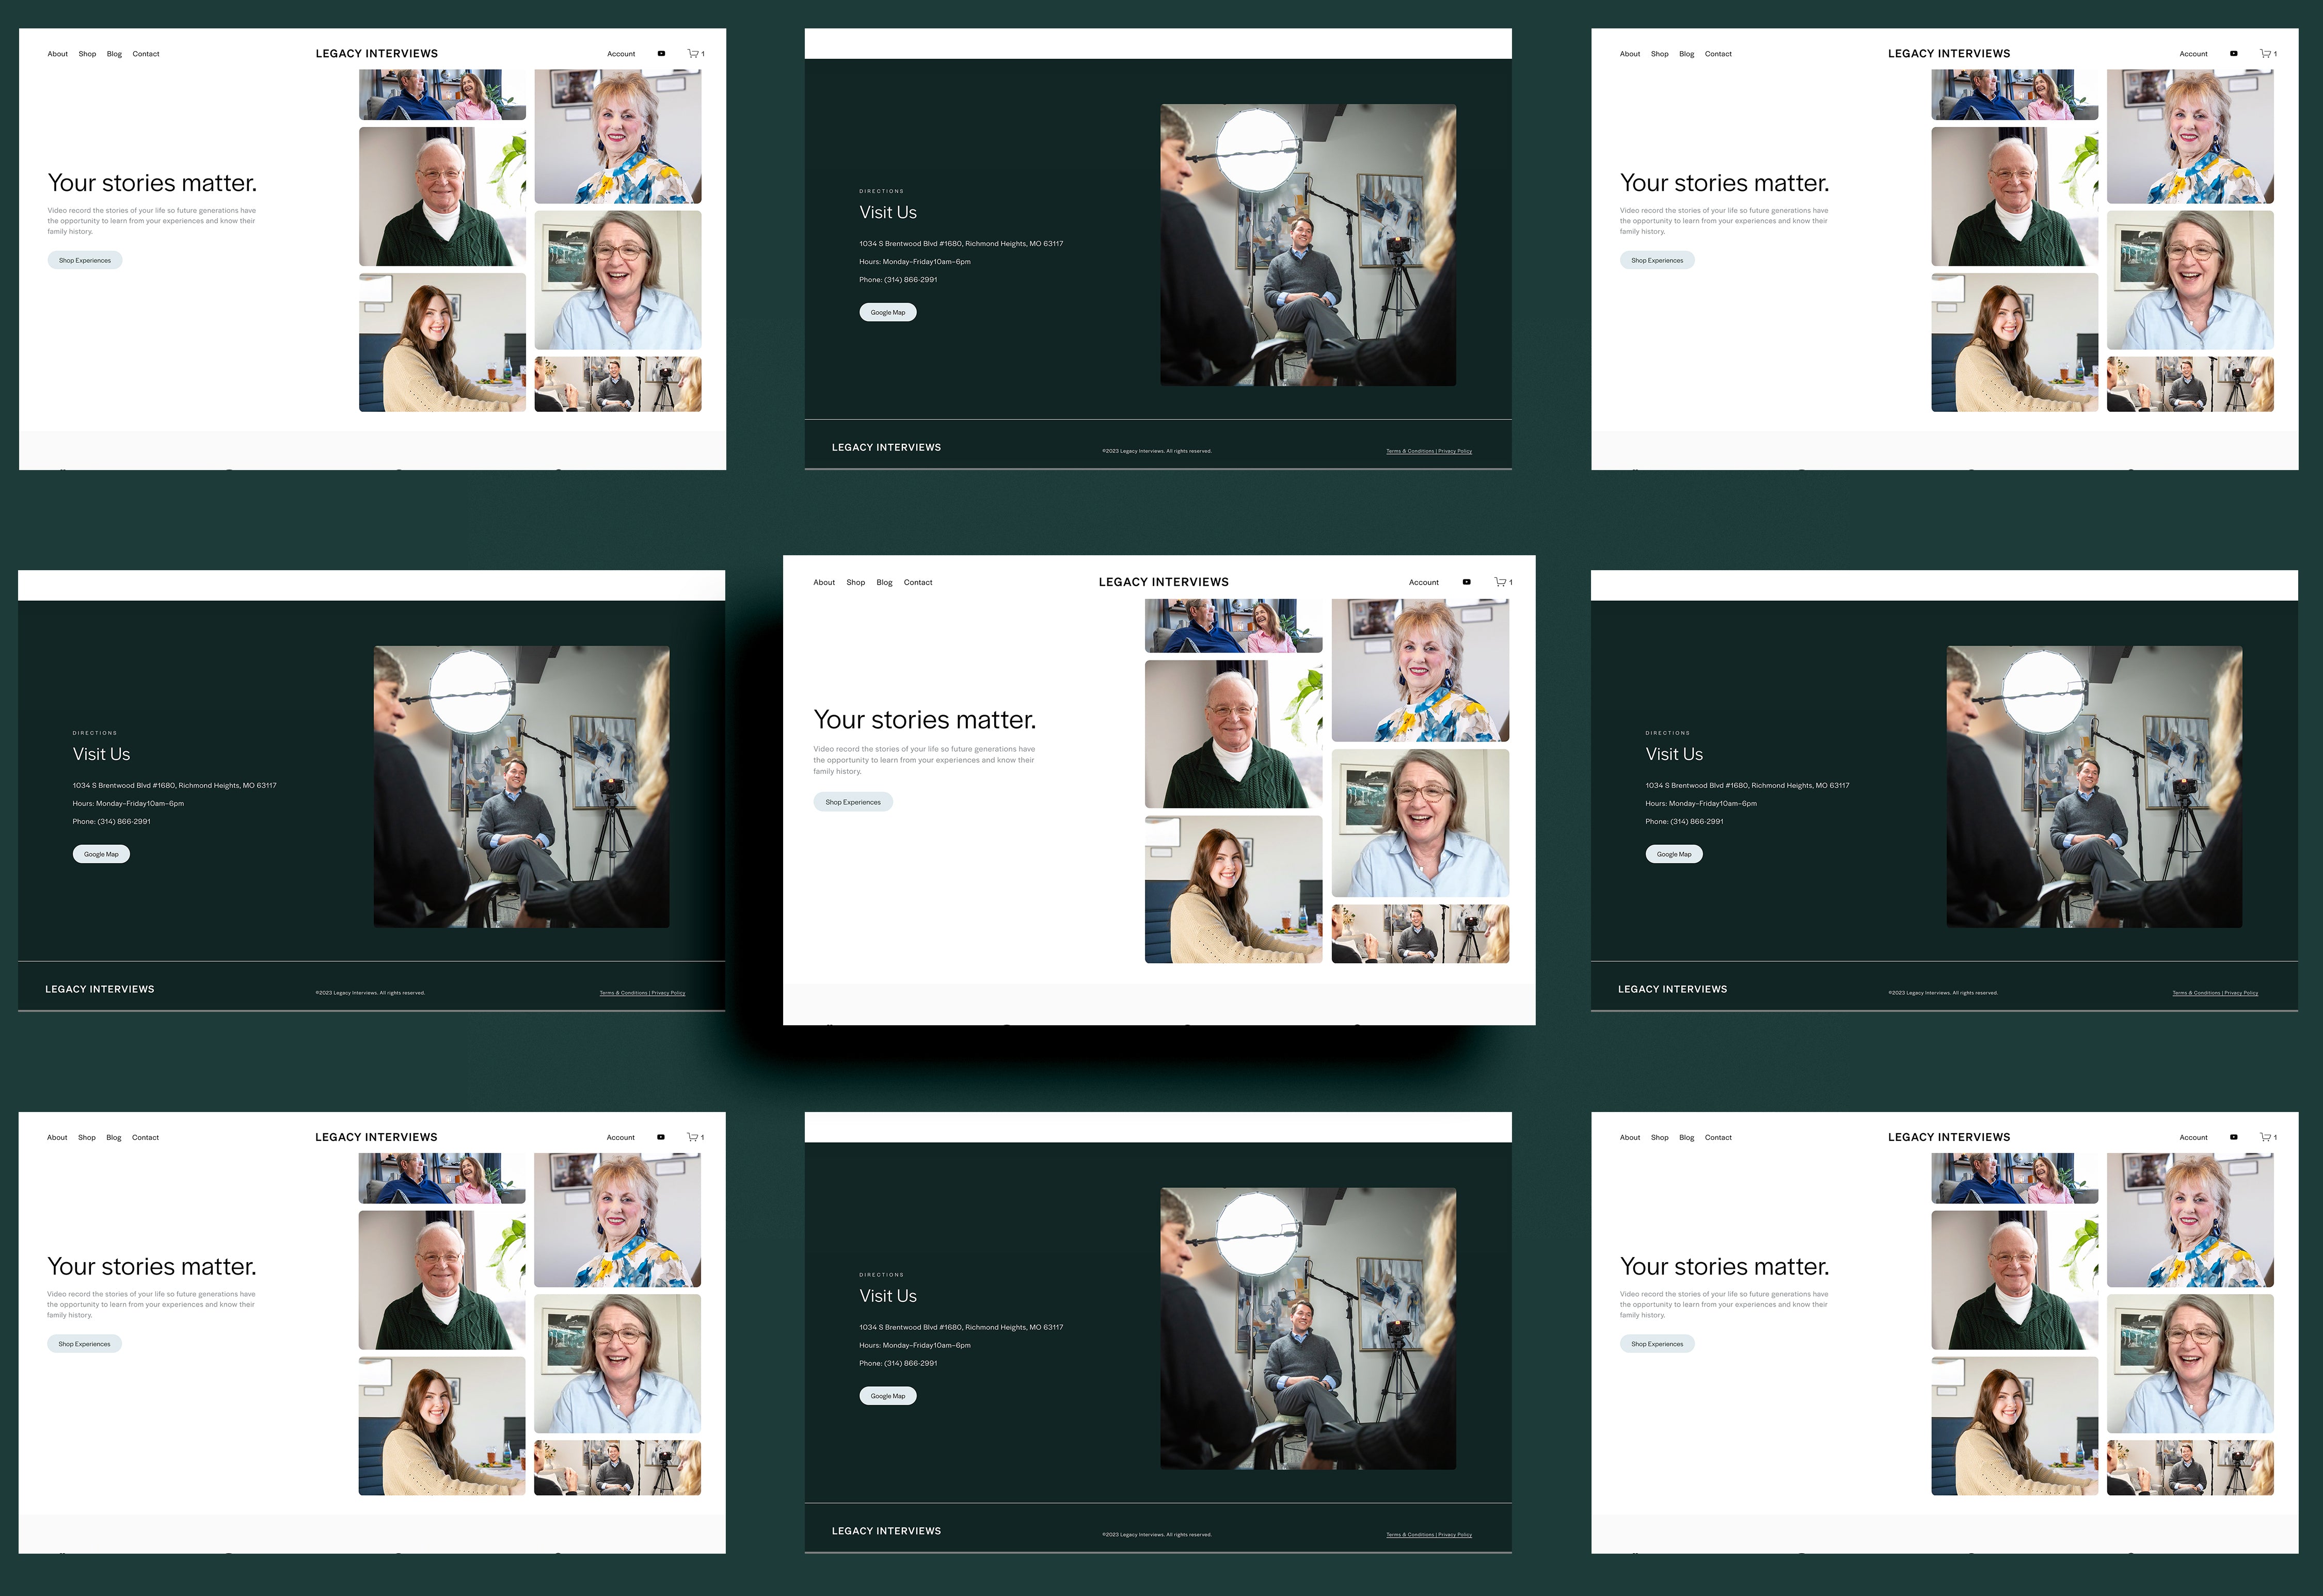Select green-sweater man photo in center mockup
The width and height of the screenshot is (2323, 1596).
click(1233, 734)
